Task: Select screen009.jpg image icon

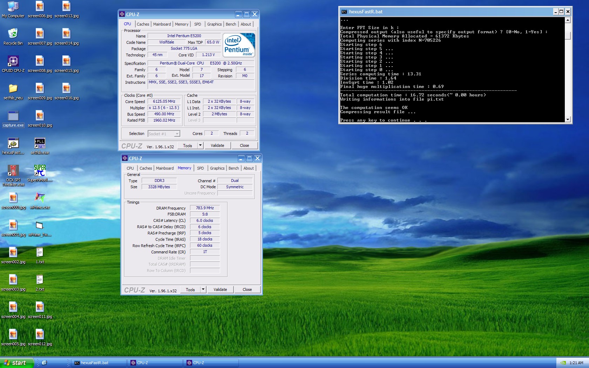Action: click(x=40, y=91)
